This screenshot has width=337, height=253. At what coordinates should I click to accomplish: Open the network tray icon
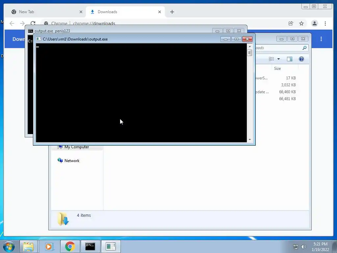[x=296, y=247]
